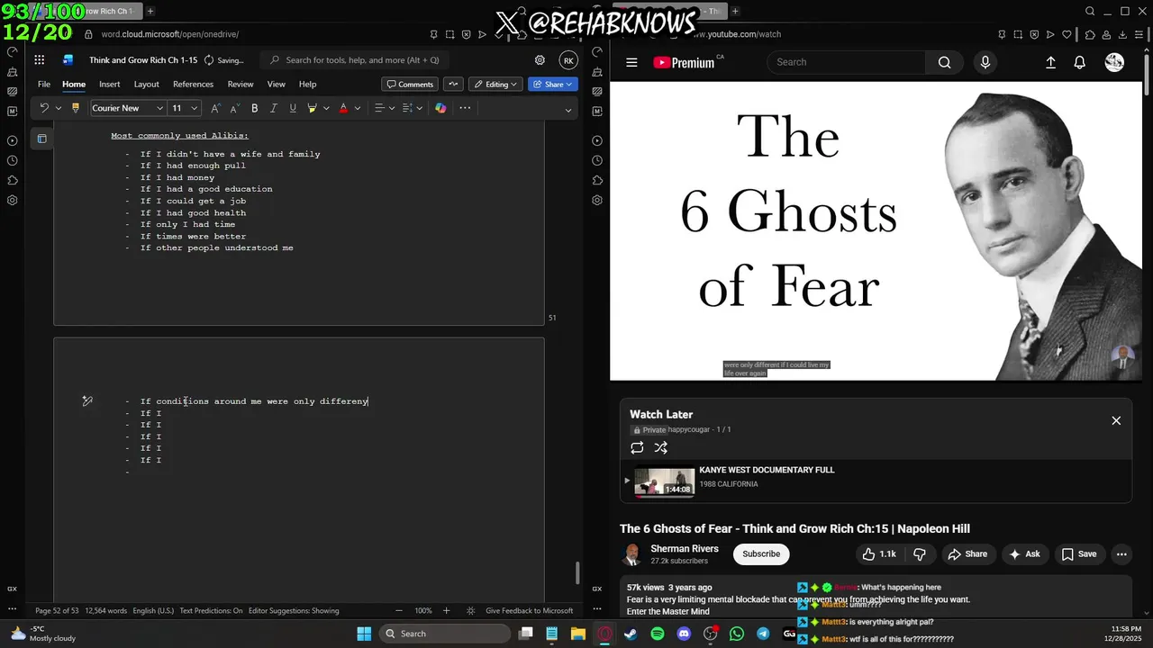Dislike the YouTube video
The width and height of the screenshot is (1153, 648).
coord(920,554)
